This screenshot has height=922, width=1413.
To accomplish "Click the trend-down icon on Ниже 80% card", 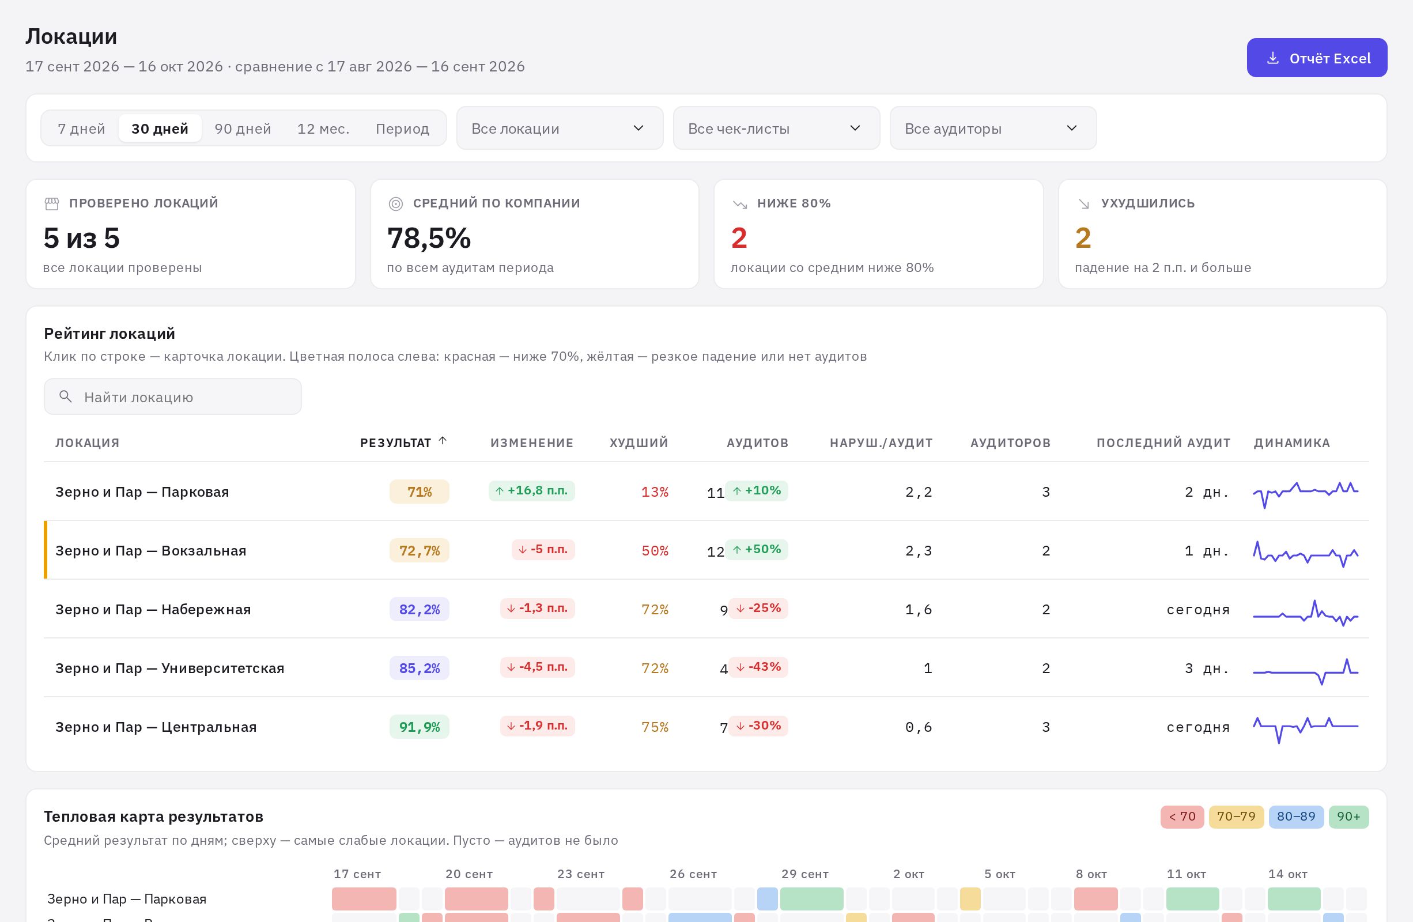I will (740, 203).
